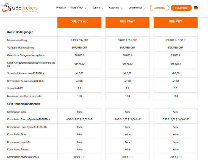
Task: Click the orange Registrieren button
Action: pos(181,8)
